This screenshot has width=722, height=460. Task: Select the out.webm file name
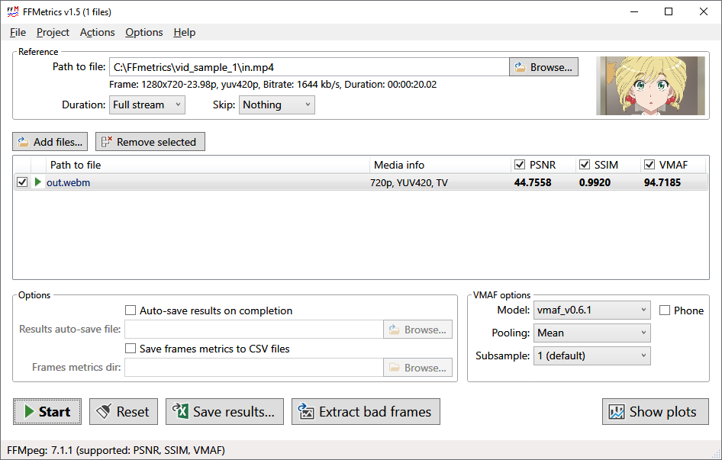[x=68, y=182]
